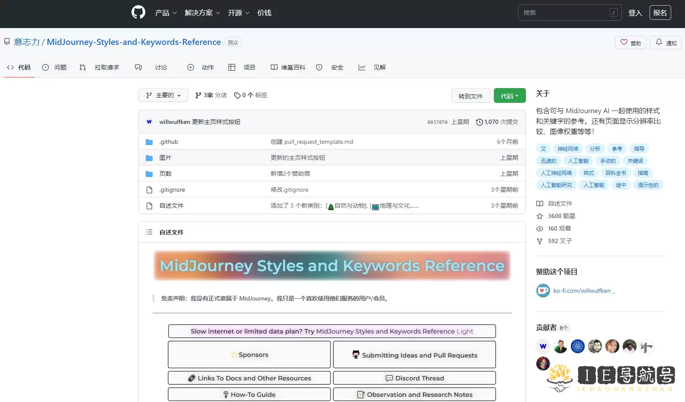
Task: Open the 意志力 owner profile link
Action: click(27, 42)
